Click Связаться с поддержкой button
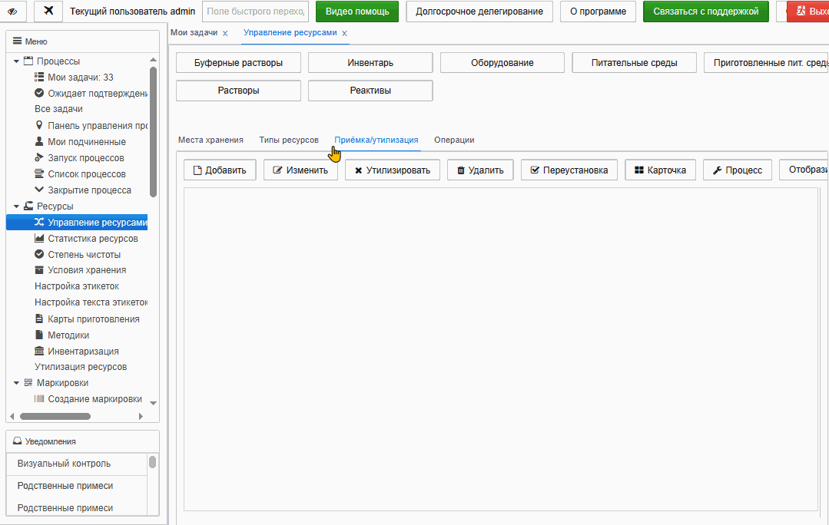Image resolution: width=829 pixels, height=525 pixels. click(706, 11)
